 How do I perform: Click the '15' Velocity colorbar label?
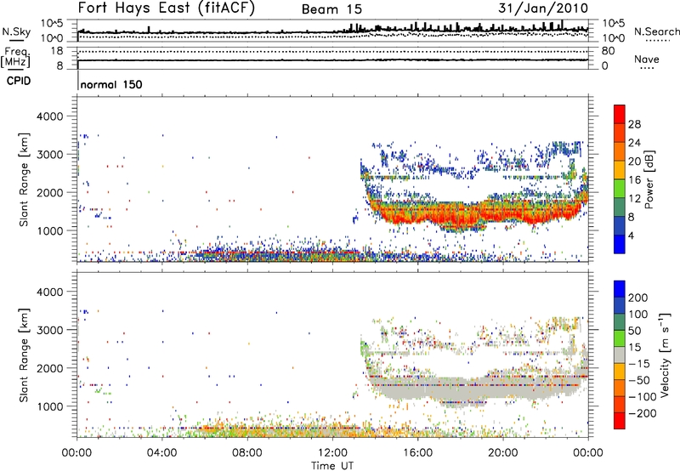pyautogui.click(x=634, y=347)
